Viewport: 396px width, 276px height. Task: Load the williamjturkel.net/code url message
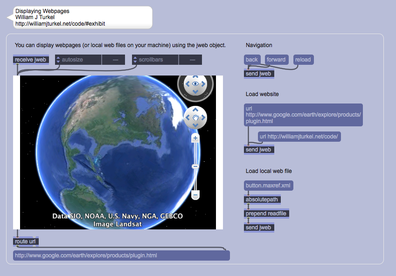[x=300, y=137]
